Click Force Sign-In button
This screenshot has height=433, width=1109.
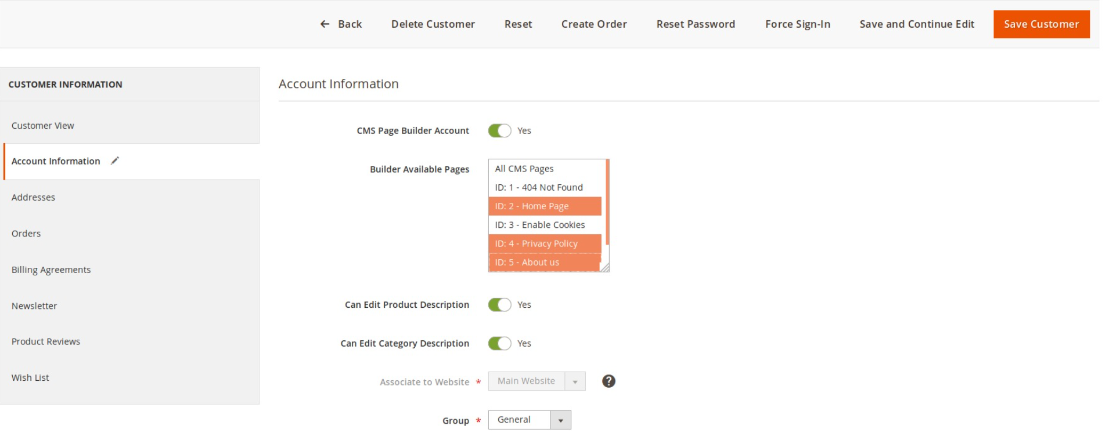tap(797, 24)
